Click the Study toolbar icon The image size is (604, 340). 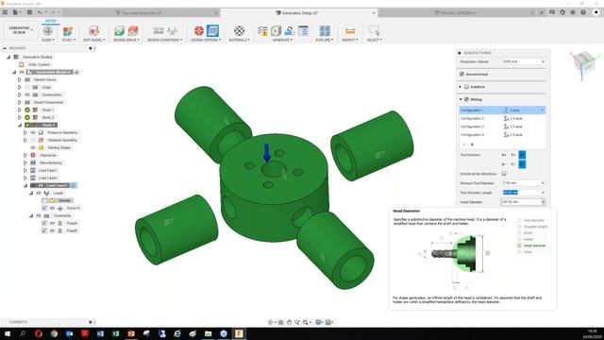pos(68,31)
